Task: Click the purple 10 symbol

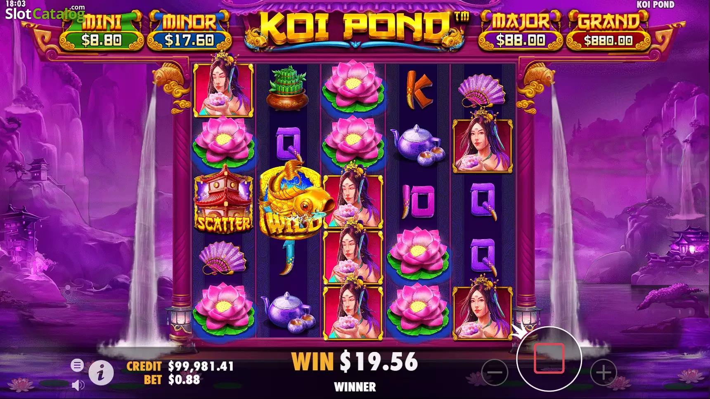Action: coord(419,202)
